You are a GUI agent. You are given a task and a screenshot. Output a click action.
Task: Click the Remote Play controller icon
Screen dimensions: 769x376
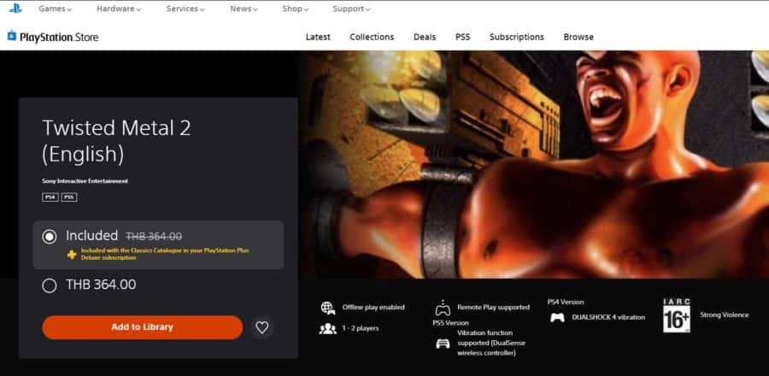click(x=443, y=308)
